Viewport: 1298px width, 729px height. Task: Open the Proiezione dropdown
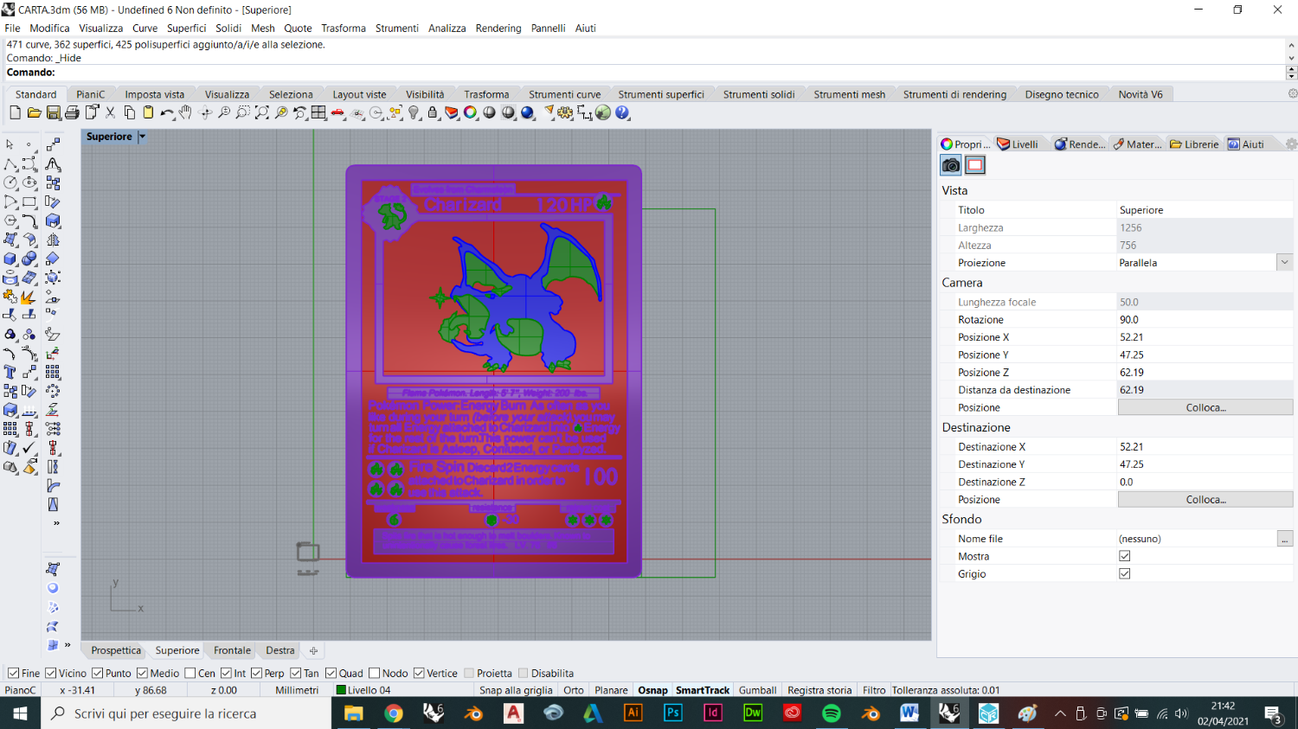1285,263
